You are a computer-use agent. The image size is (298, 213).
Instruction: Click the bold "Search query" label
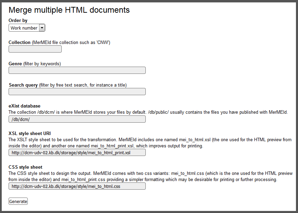[x=23, y=85]
